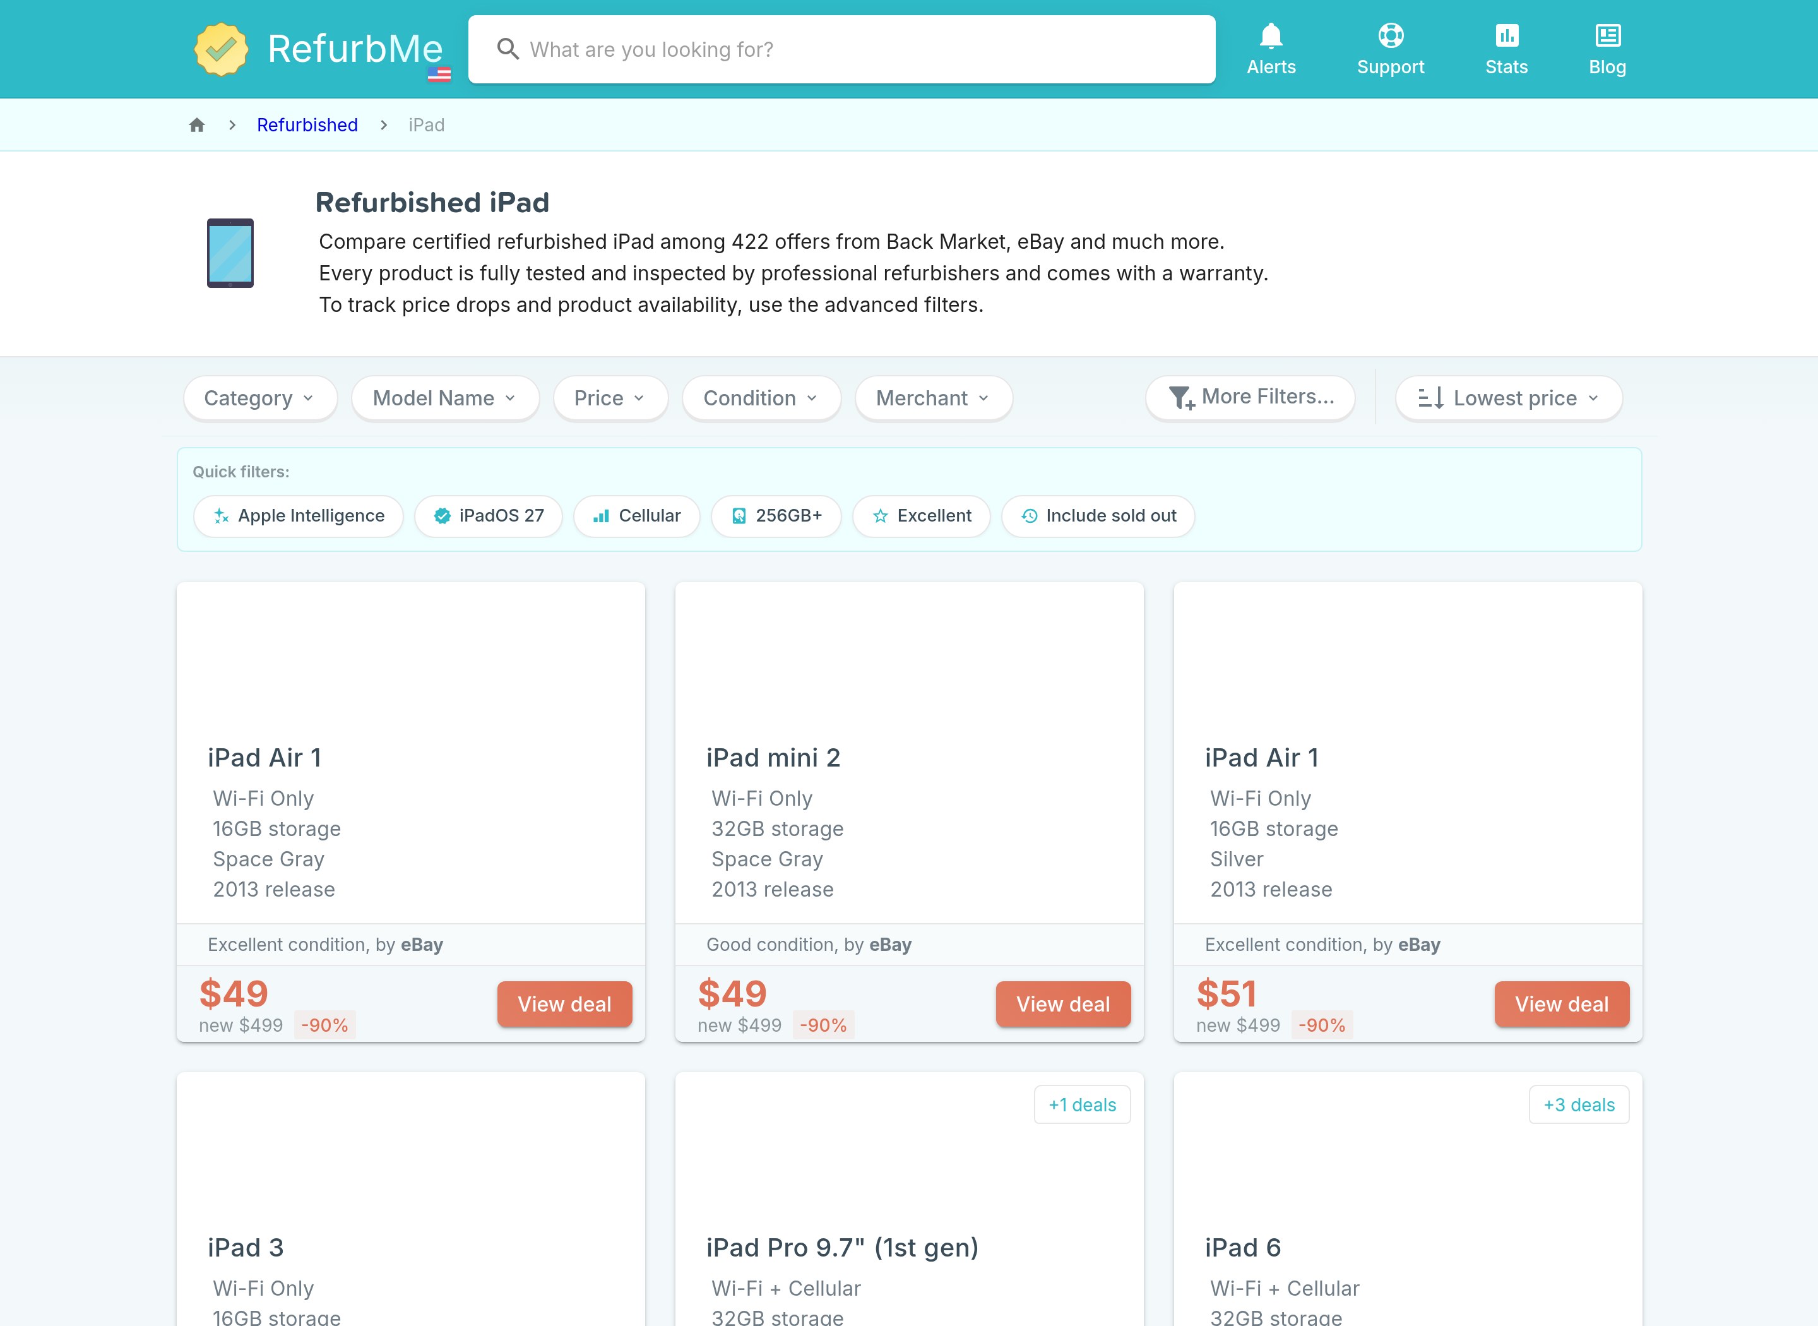Click the RefurbMe brand name text
The image size is (1818, 1326).
355,48
